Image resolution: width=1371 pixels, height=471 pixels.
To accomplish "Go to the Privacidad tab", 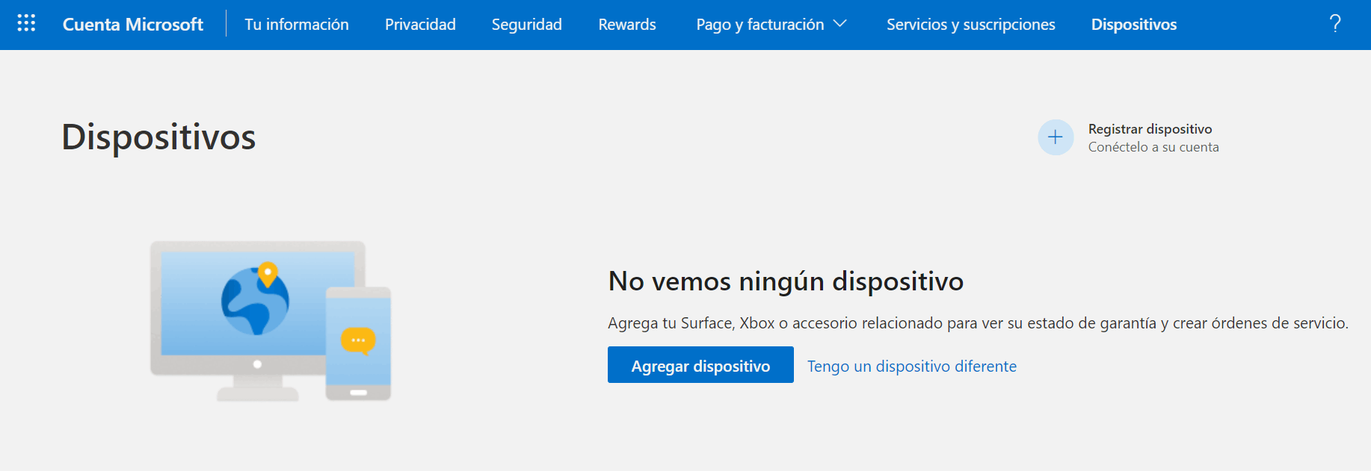I will [x=420, y=25].
